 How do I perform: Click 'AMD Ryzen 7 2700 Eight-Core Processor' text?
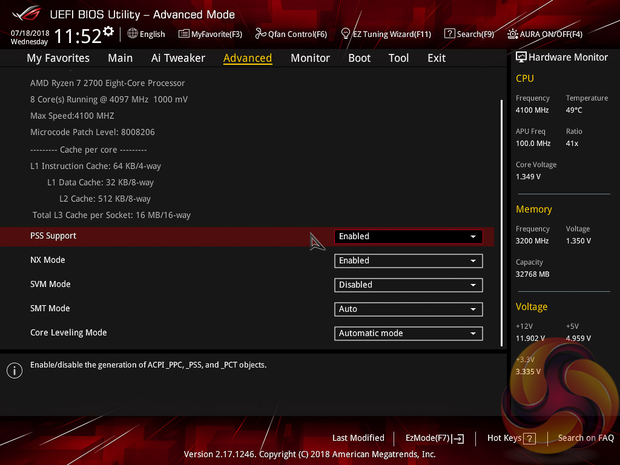coord(108,83)
